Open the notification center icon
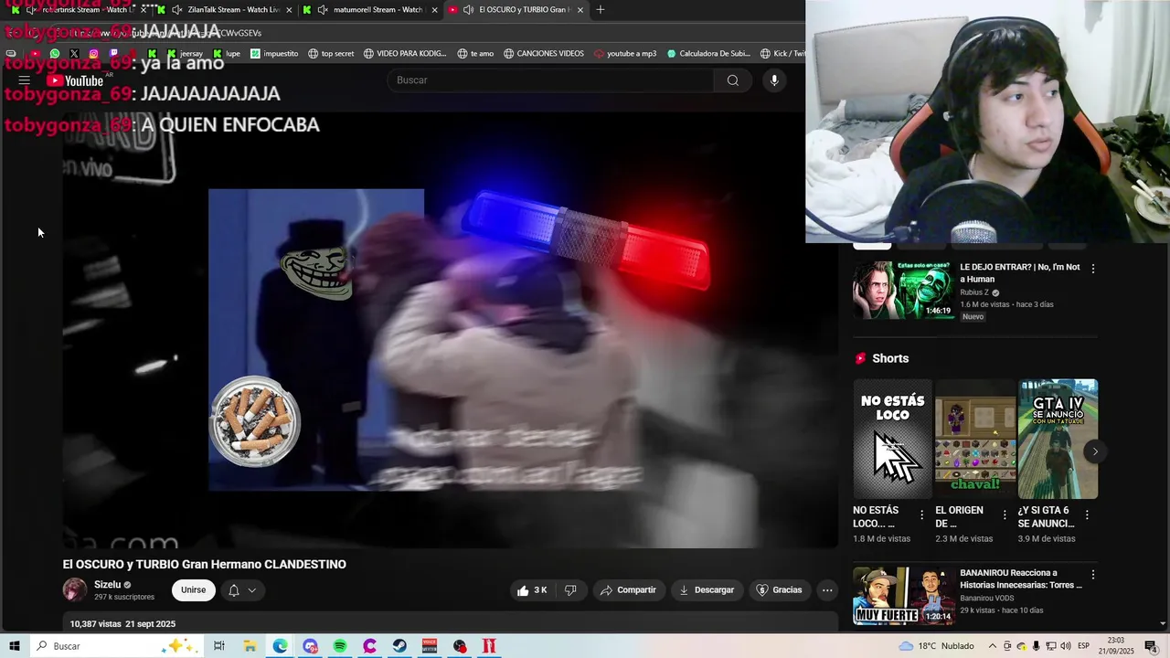The height and width of the screenshot is (658, 1170). pyautogui.click(x=1151, y=646)
